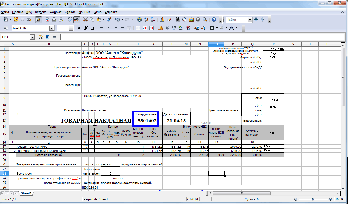Adjust the zoom slider in status bar
348x204 pixels.
[313, 199]
